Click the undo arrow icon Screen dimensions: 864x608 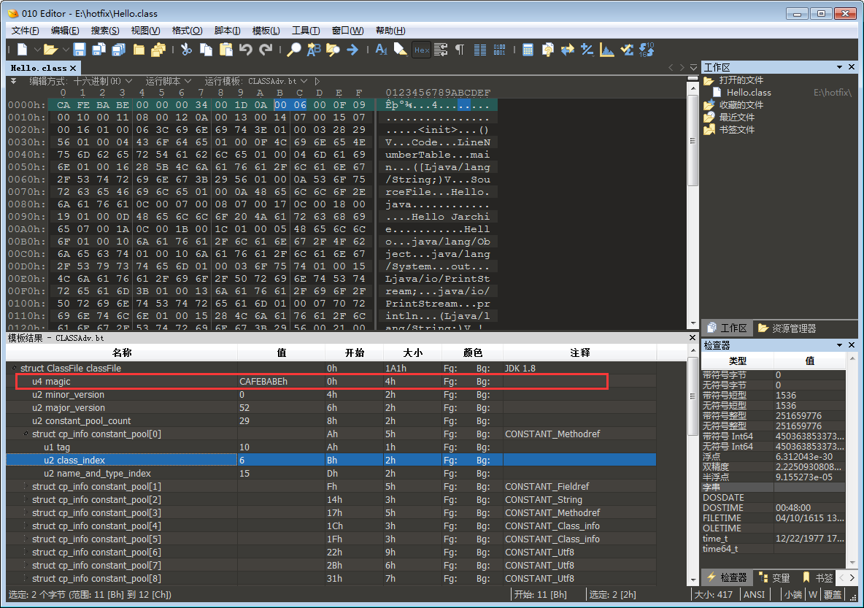[247, 50]
